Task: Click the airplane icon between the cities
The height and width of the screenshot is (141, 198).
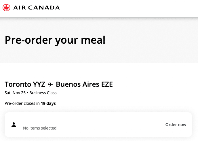Action: pyautogui.click(x=51, y=84)
